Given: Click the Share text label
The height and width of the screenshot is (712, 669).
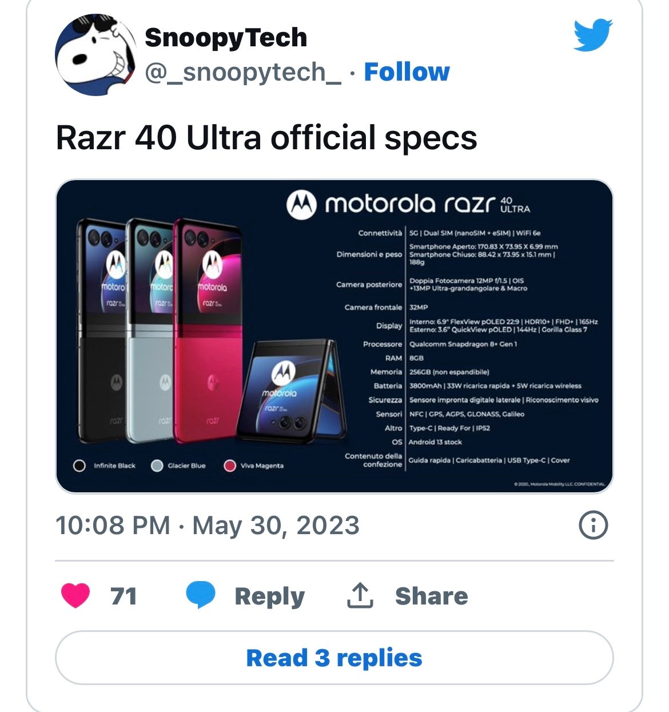Looking at the screenshot, I should [431, 596].
